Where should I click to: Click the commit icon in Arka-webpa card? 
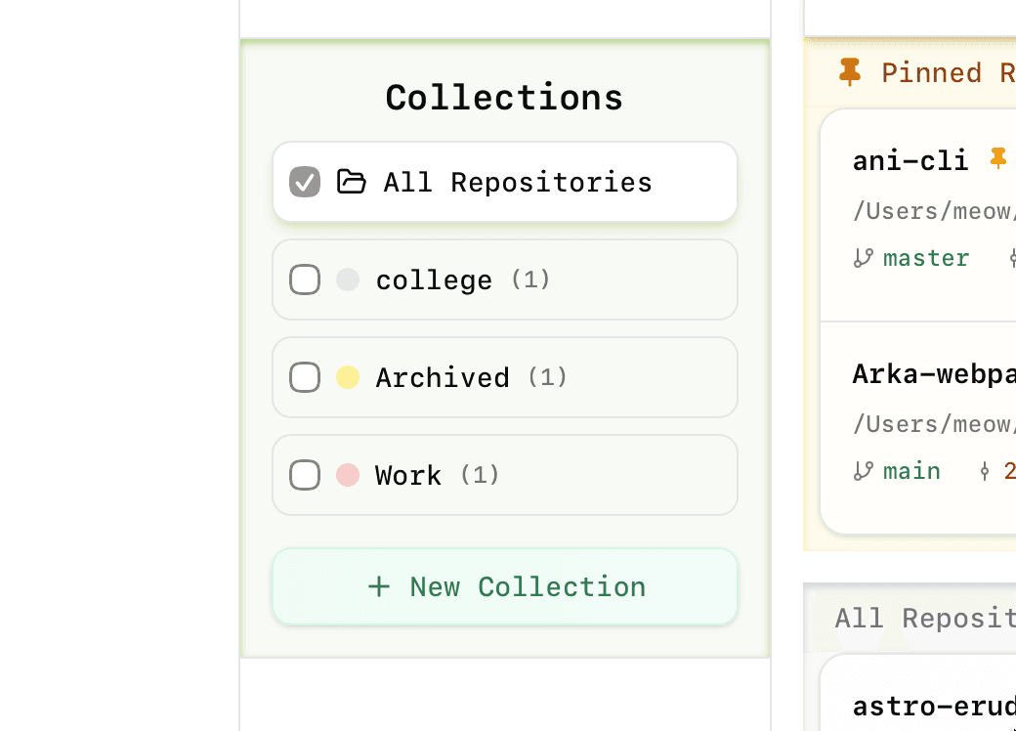[985, 471]
